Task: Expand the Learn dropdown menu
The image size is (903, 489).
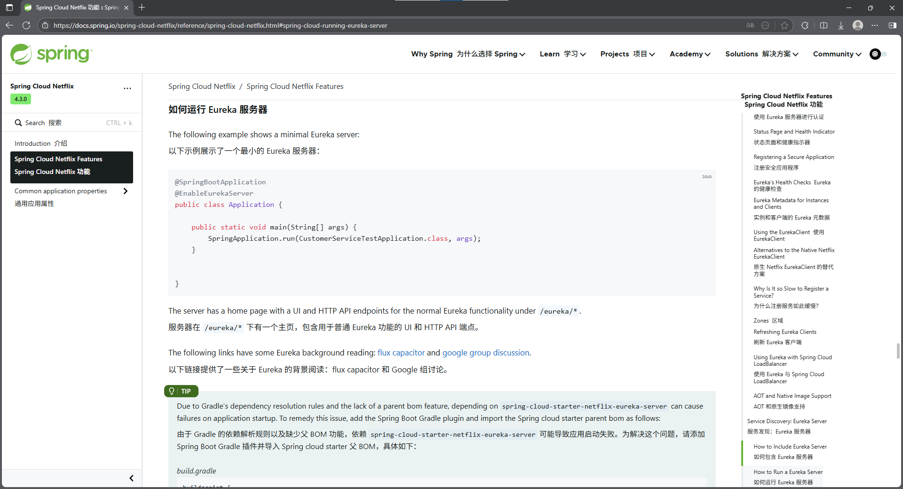Action: point(563,54)
